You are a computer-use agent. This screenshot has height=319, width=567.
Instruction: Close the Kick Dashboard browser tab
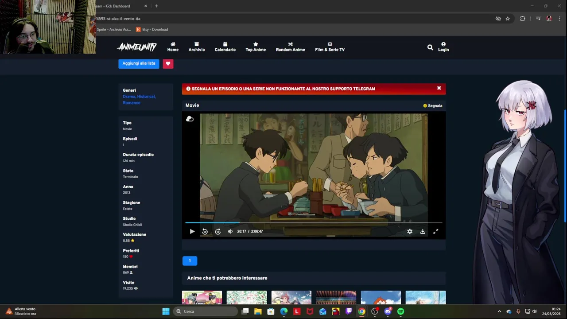(145, 6)
